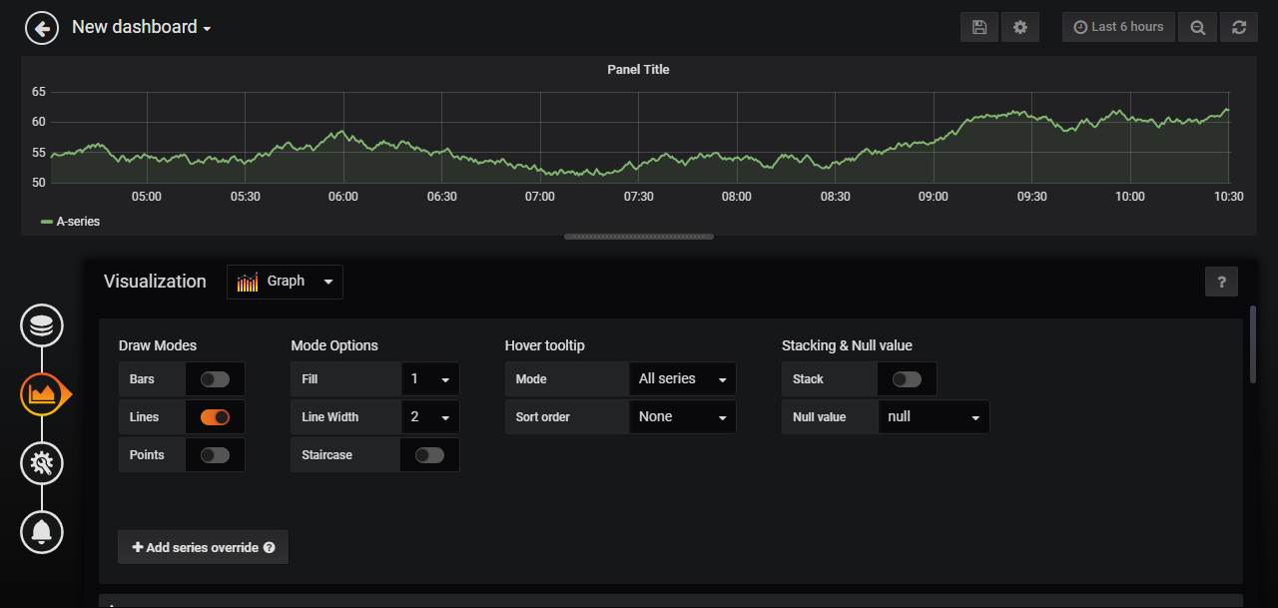Click the back arrow to return to dashboards
Viewport: 1278px width, 608px height.
[41, 27]
